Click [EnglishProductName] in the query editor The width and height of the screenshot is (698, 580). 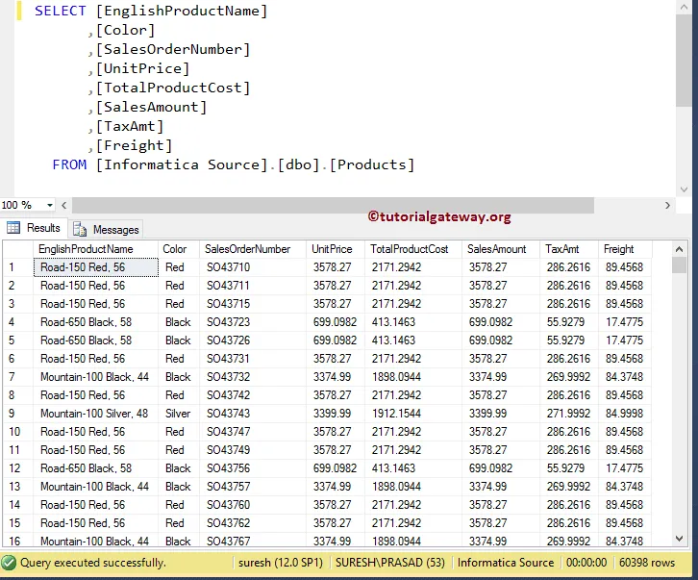182,11
